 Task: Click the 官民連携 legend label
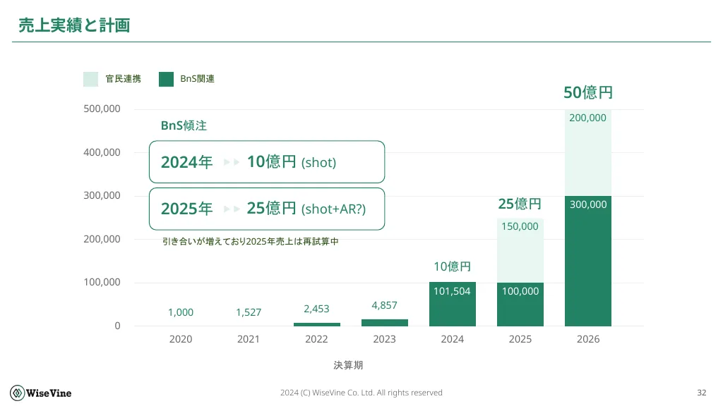tap(123, 79)
